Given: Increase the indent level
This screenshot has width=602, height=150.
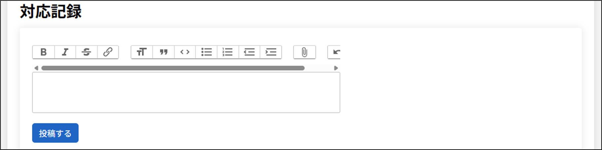Looking at the screenshot, I should 271,52.
